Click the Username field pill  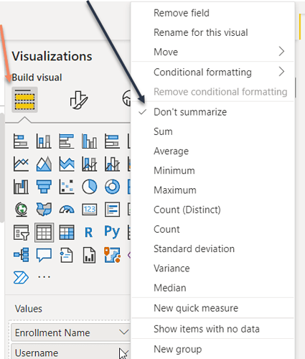[x=70, y=351]
